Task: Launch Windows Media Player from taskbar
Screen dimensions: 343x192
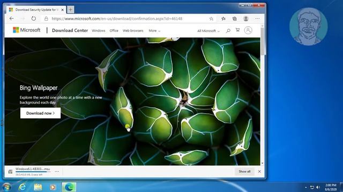Action: click(53, 187)
